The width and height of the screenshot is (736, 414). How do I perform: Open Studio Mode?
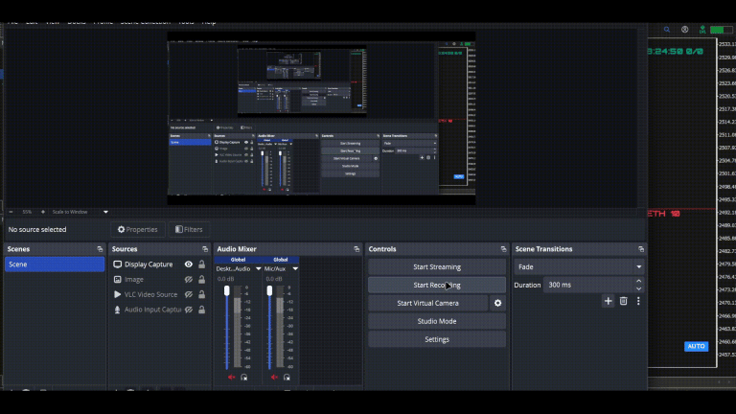437,321
